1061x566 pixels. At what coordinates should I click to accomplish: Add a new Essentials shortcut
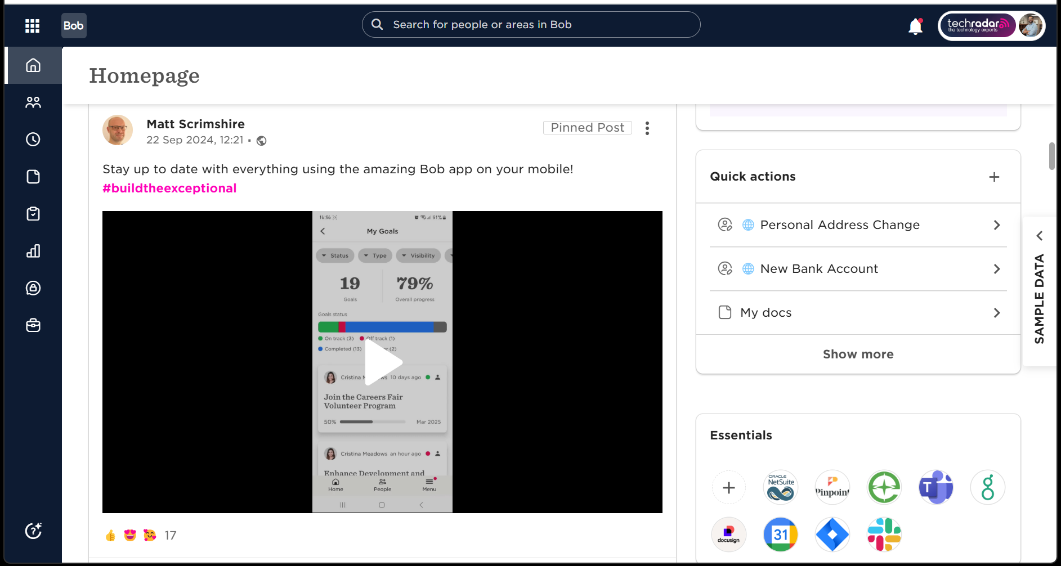pyautogui.click(x=729, y=487)
